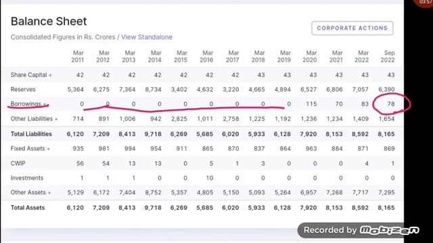
Task: Click Other Liabilities value 1,654
Action: (386, 119)
